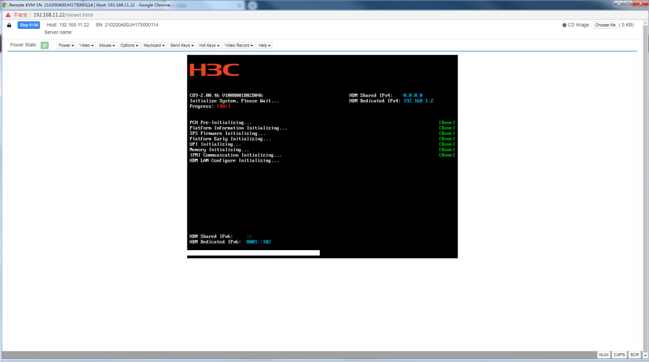The height and width of the screenshot is (362, 649).
Task: Click the 'Memory Initializing...' line
Action: [219, 150]
